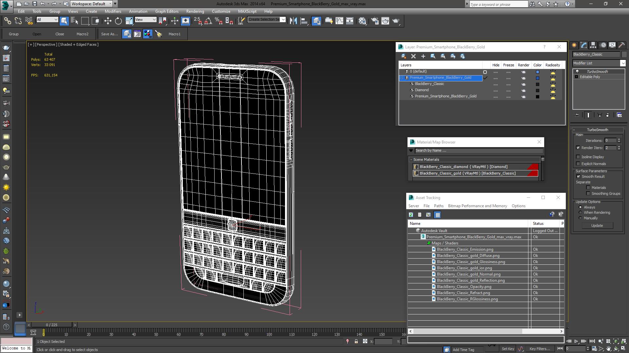Open the Motion command panel tab
Viewport: 629px width, 353px height.
(x=603, y=45)
